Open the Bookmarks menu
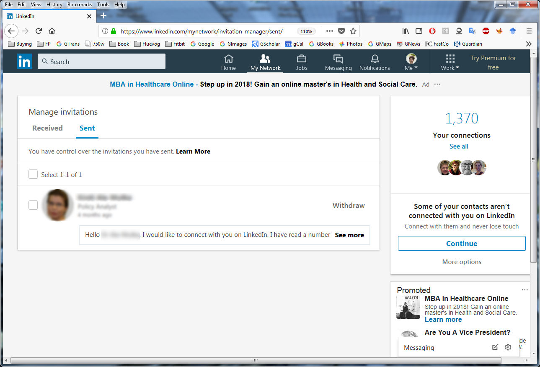Image resolution: width=540 pixels, height=367 pixels. (x=80, y=4)
